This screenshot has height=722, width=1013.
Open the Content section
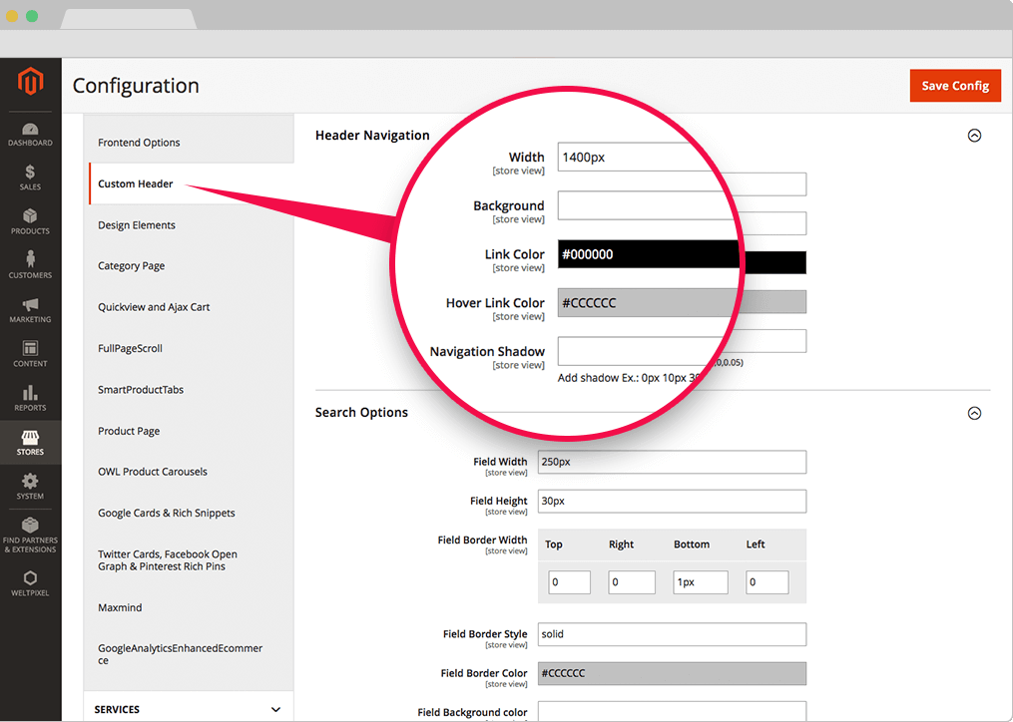tap(30, 354)
